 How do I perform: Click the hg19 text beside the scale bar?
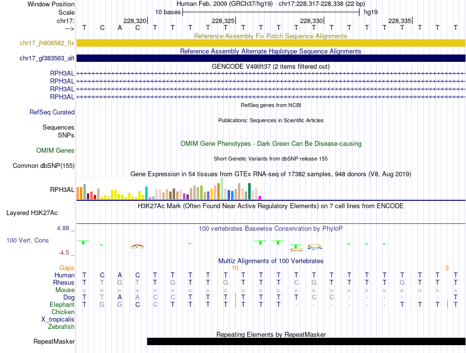coord(371,12)
